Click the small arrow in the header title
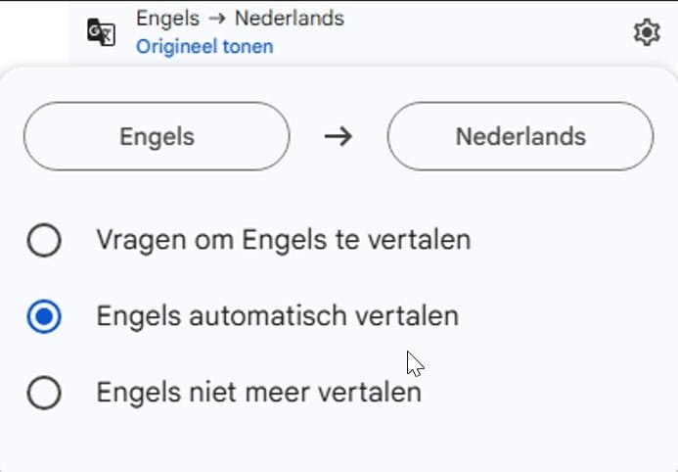 pos(217,19)
